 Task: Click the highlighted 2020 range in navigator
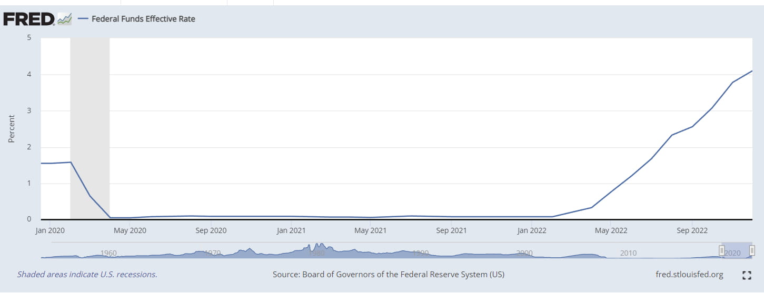[737, 250]
